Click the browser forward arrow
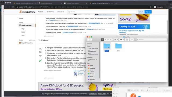Image resolution: width=172 pixels, height=97 pixels. point(10,7)
